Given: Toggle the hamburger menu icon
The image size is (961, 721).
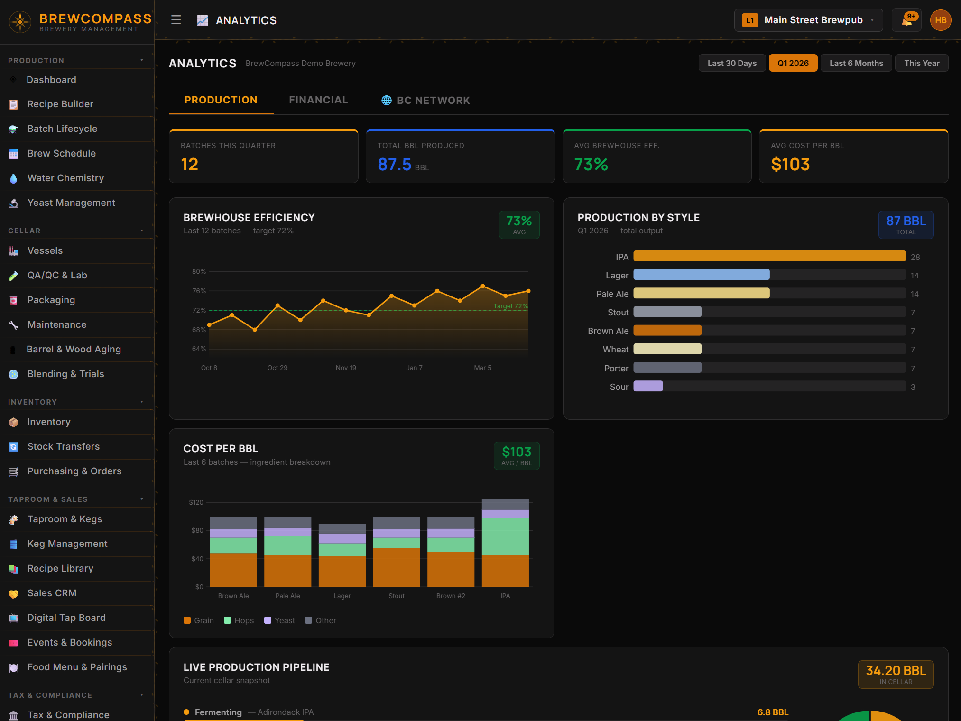Looking at the screenshot, I should tap(176, 20).
